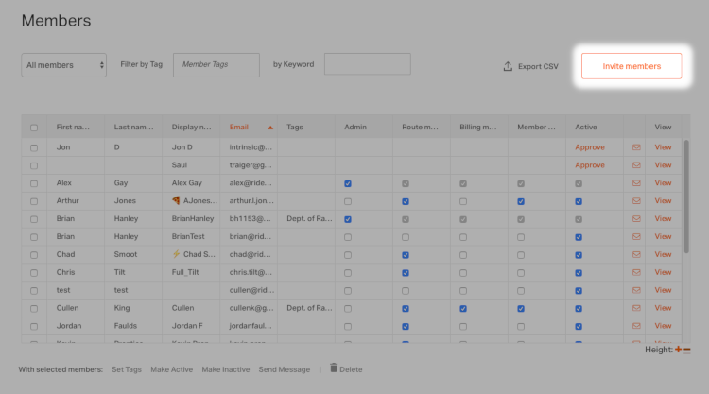
Task: Approve member Jon D
Action: 590,147
